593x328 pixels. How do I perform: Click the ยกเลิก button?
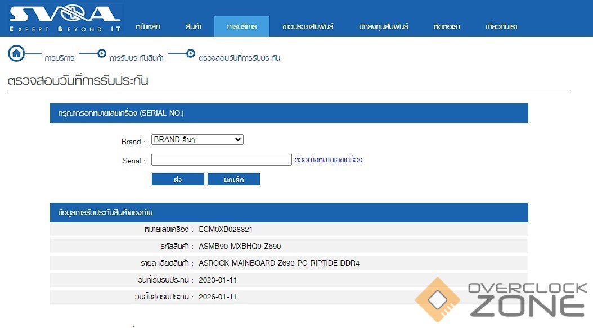click(233, 179)
